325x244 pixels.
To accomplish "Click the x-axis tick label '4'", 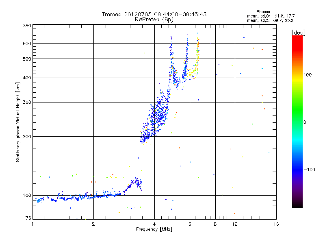I will tap(154, 224).
